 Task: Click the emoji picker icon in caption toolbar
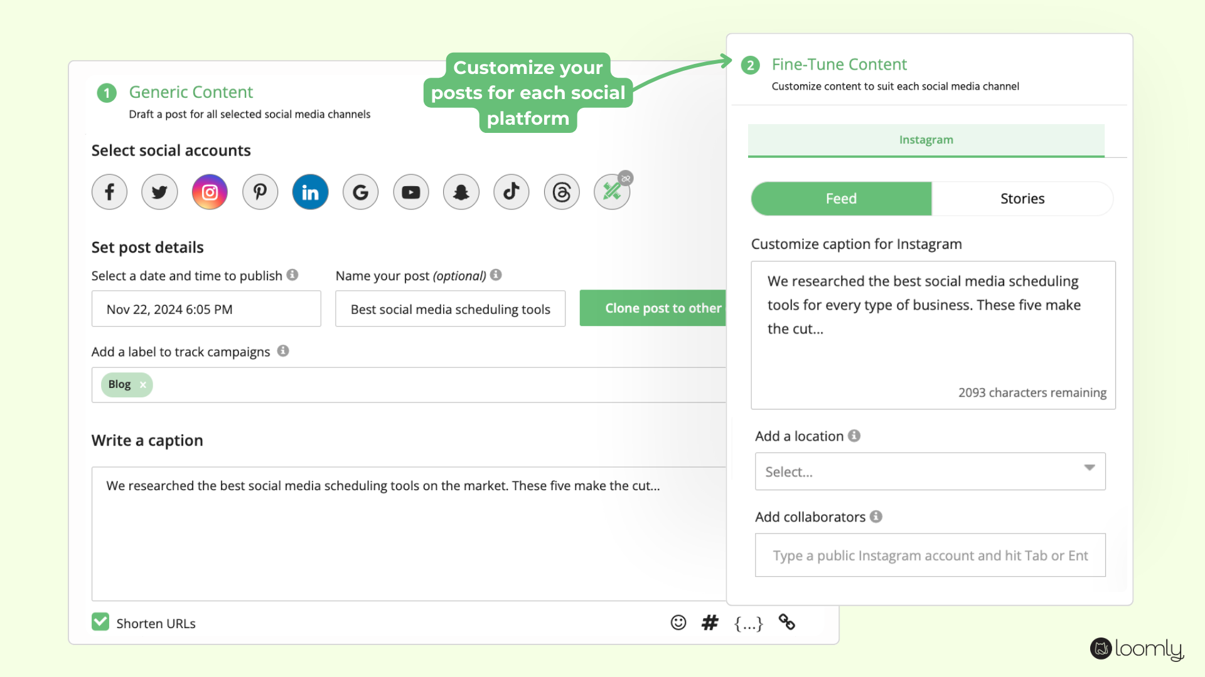point(680,622)
